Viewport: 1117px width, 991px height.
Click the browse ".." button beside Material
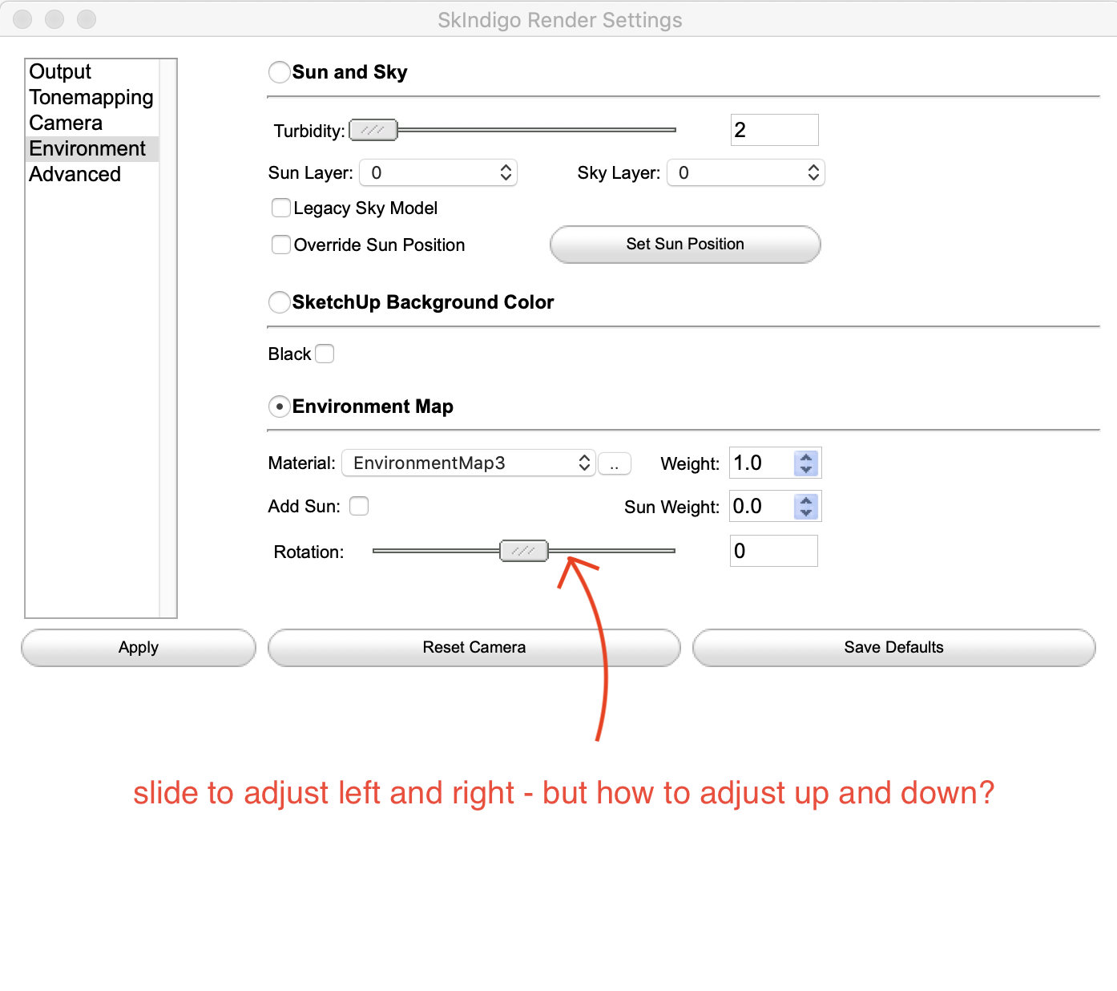[x=615, y=464]
